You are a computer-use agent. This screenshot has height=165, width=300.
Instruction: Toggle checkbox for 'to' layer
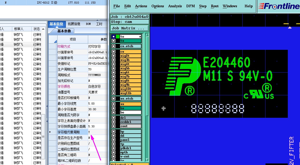[x=114, y=37]
